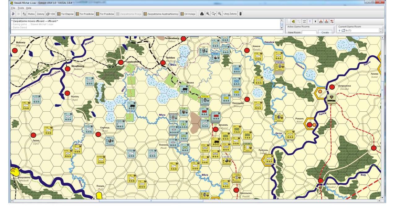Click the New Room name field
Image resolution: width=396 pixels, height=222 pixels.
[309, 32]
